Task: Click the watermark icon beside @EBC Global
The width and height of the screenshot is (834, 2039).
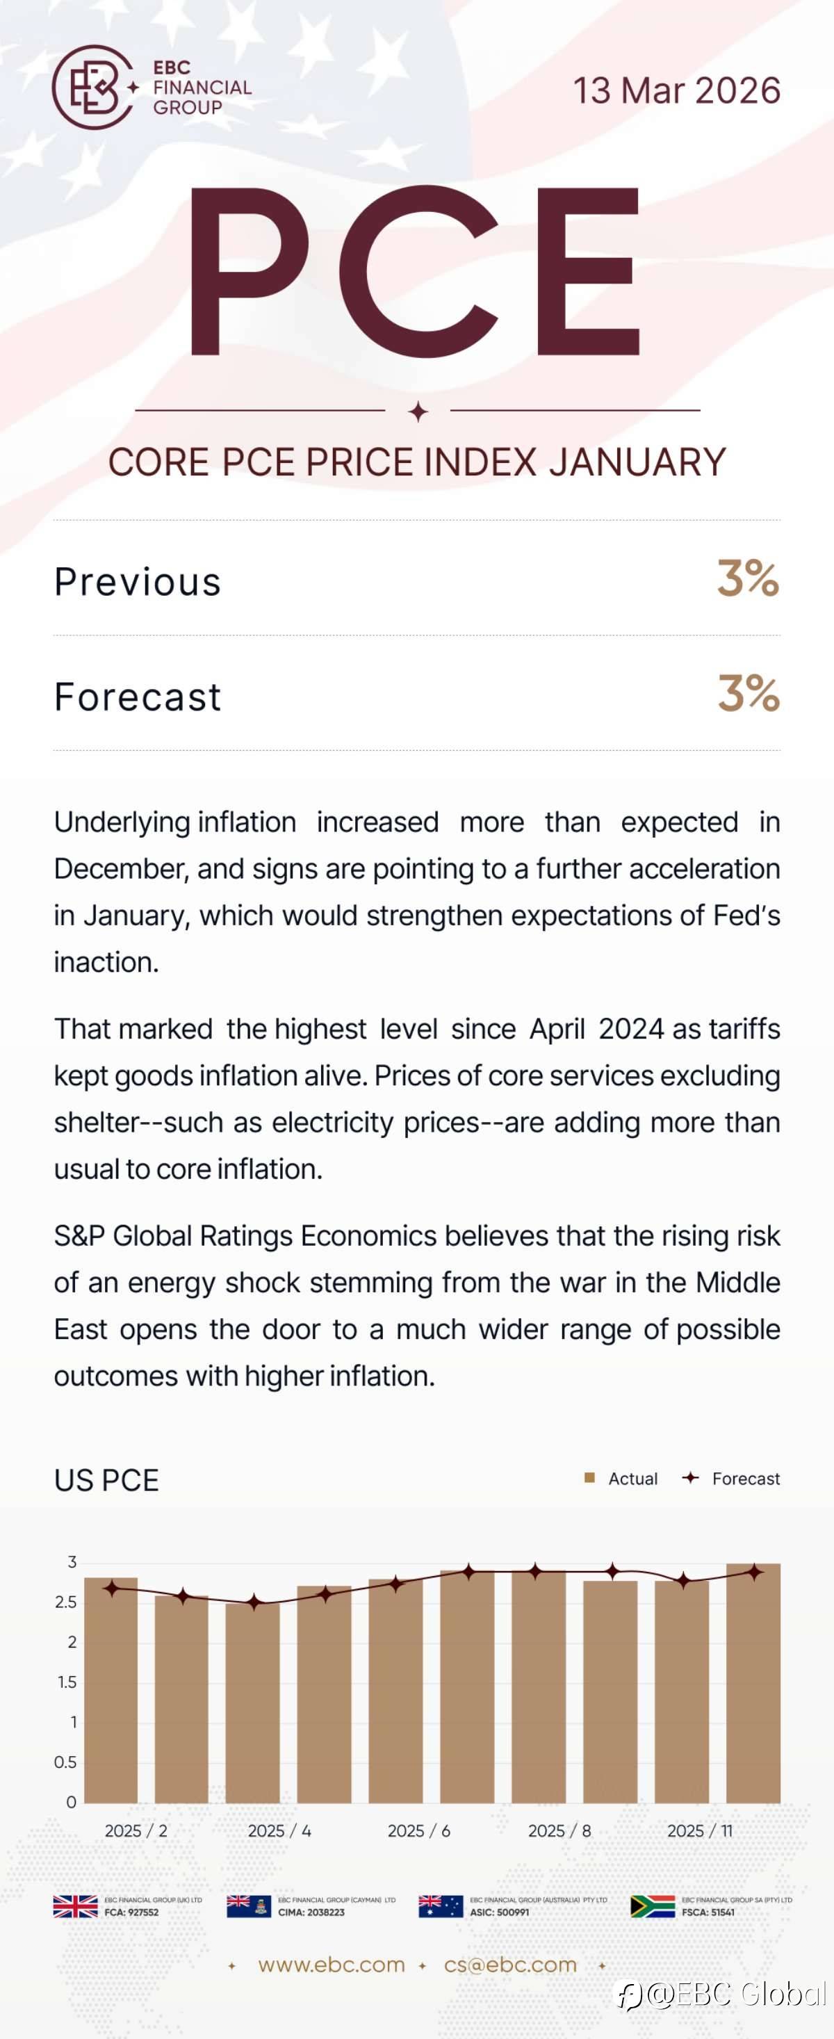Action: pyautogui.click(x=630, y=1995)
